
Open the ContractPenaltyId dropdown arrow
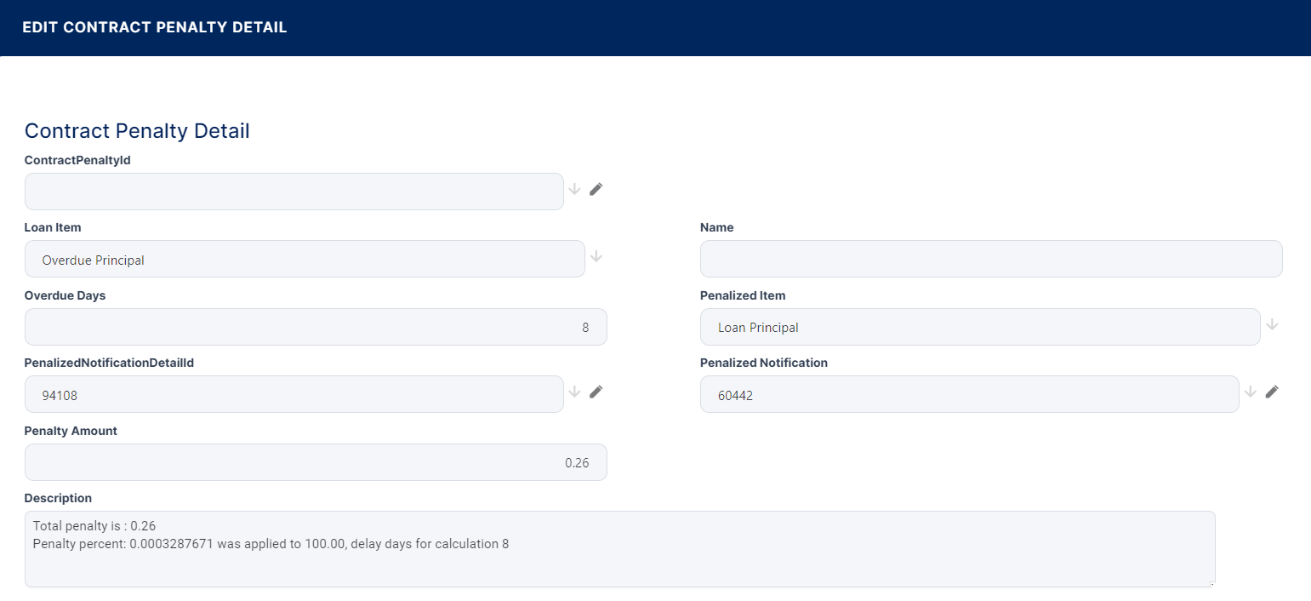(574, 189)
